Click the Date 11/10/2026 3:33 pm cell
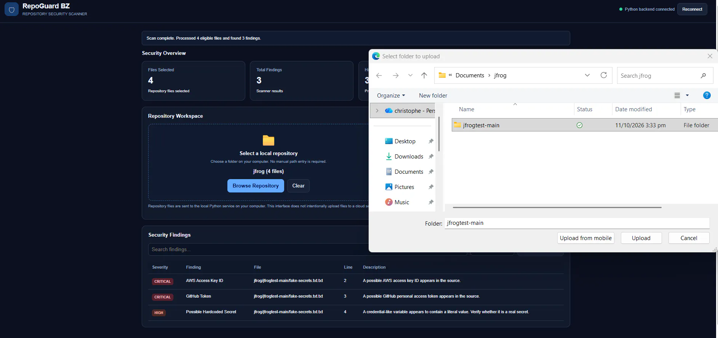Screen dimensions: 718x338 640,125
